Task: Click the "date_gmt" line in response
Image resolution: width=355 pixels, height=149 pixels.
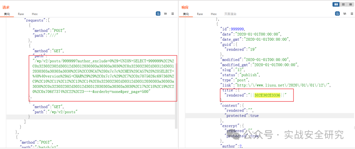Action: [x=255, y=39]
